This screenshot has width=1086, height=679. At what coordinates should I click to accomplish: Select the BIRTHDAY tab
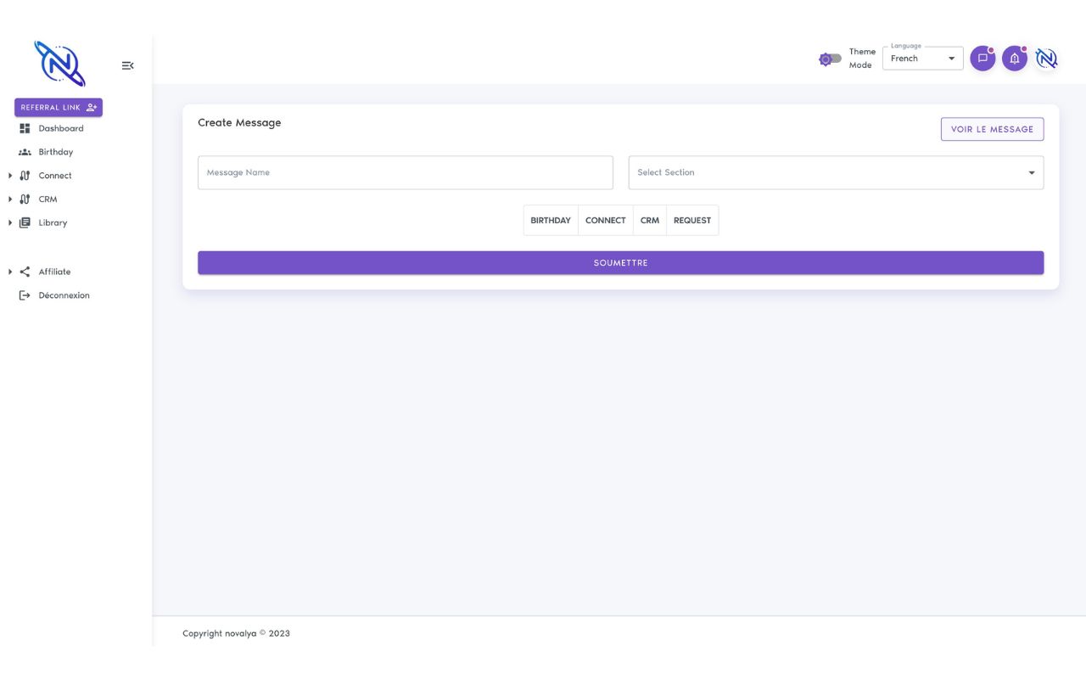pyautogui.click(x=551, y=221)
